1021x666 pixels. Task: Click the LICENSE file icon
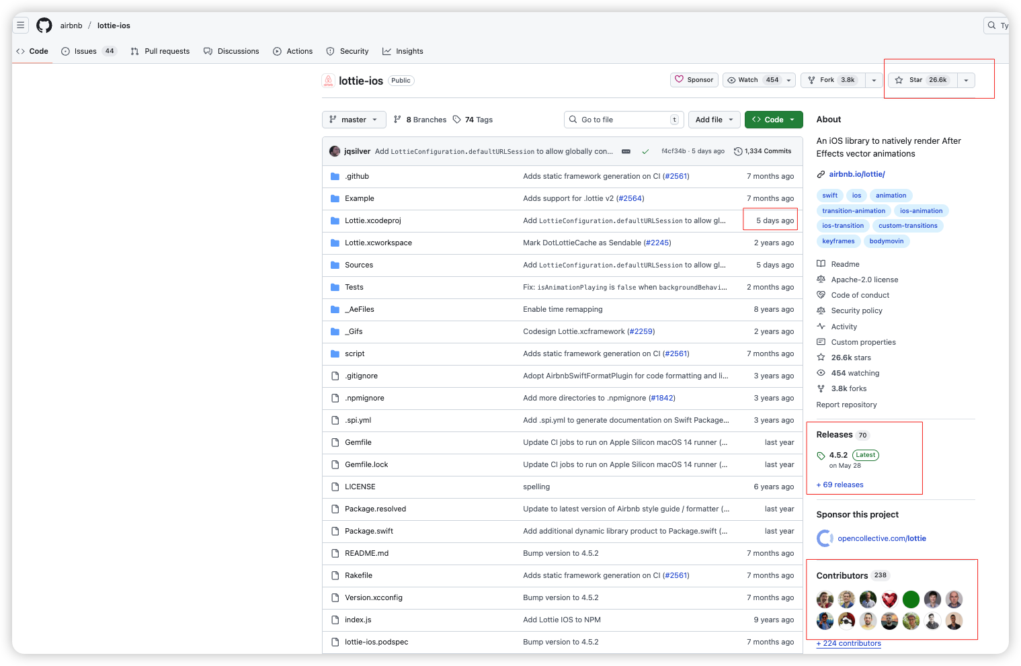335,487
